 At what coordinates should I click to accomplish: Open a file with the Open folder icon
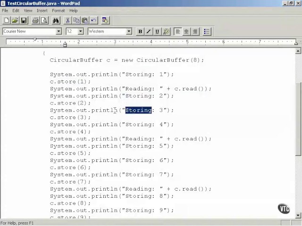click(15, 20)
